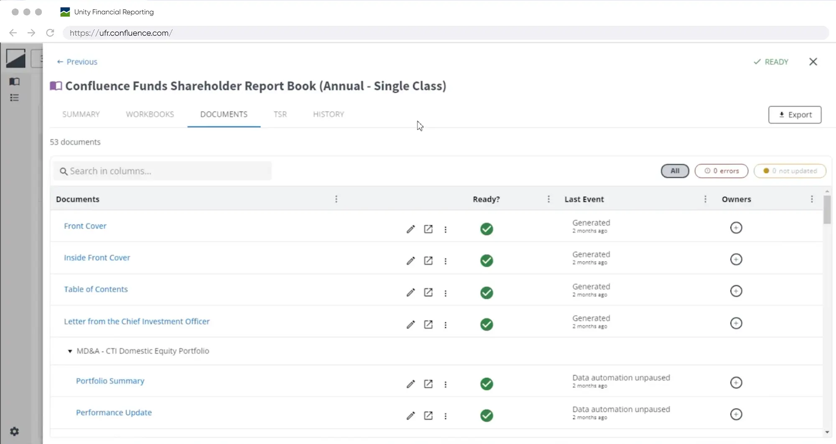The height and width of the screenshot is (444, 836).
Task: Switch to the WORKBOOKS tab
Action: [150, 114]
